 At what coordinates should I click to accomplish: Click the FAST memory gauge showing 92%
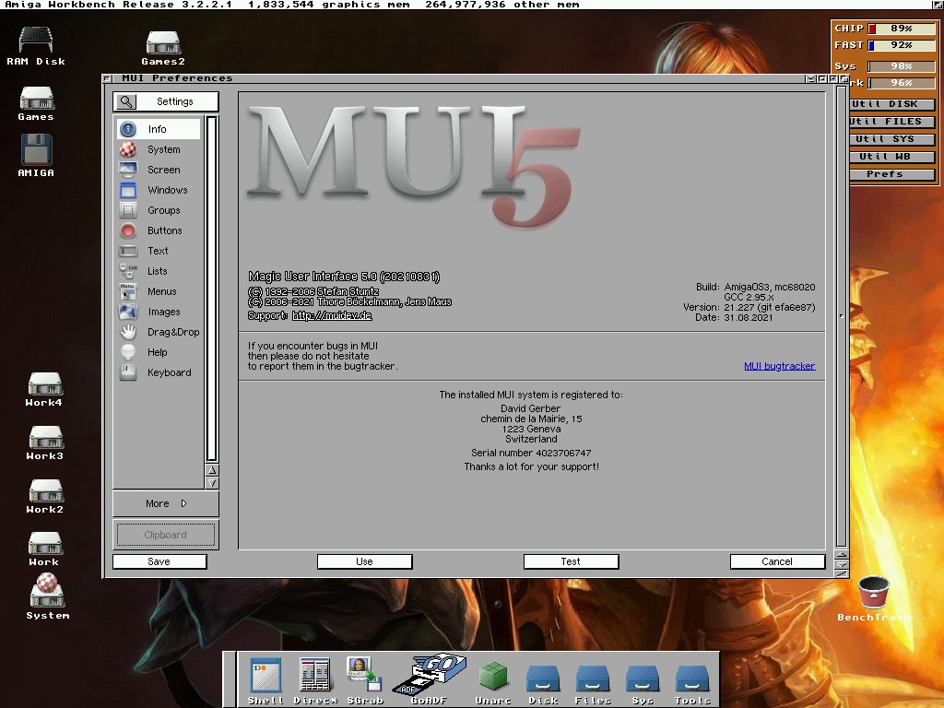click(902, 45)
